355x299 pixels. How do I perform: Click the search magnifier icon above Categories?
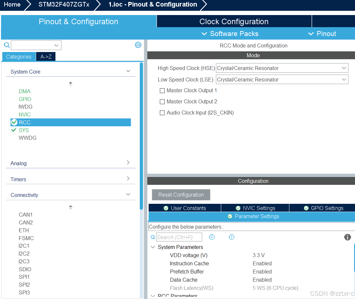click(7, 45)
